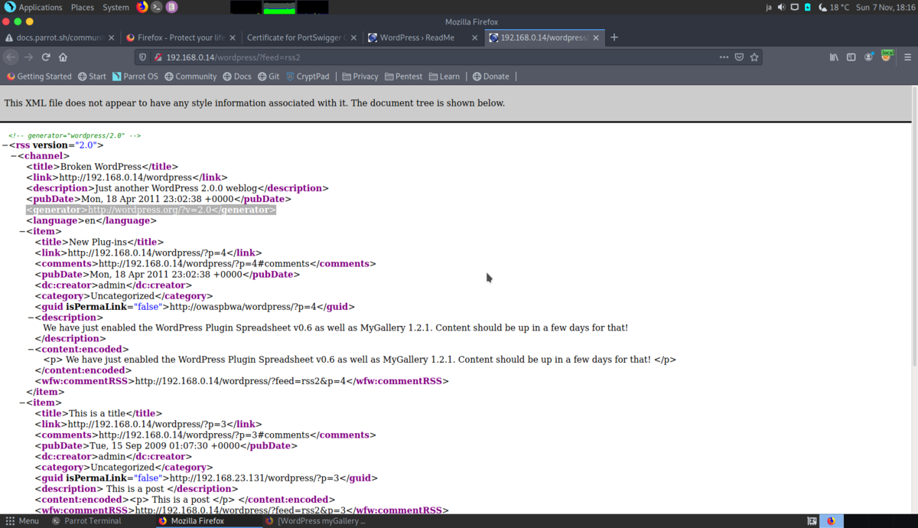Switch to the WordPress › ReadMe tab
The image size is (918, 528).
(x=416, y=37)
